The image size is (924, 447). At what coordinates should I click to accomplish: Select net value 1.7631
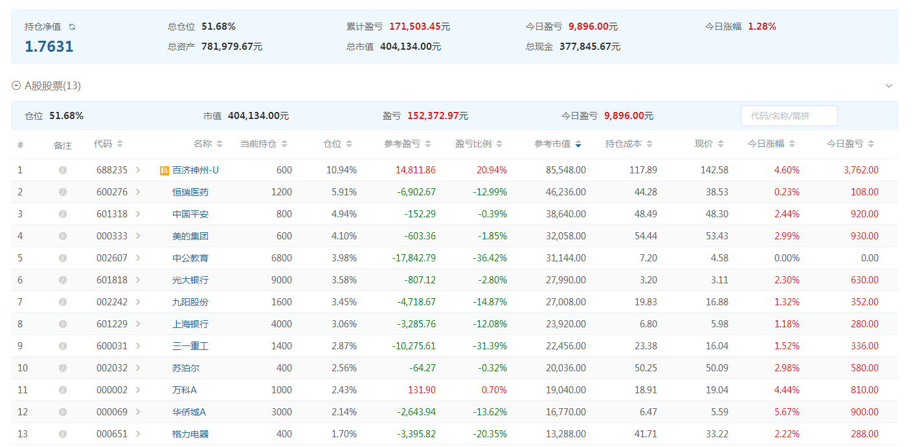click(x=49, y=47)
